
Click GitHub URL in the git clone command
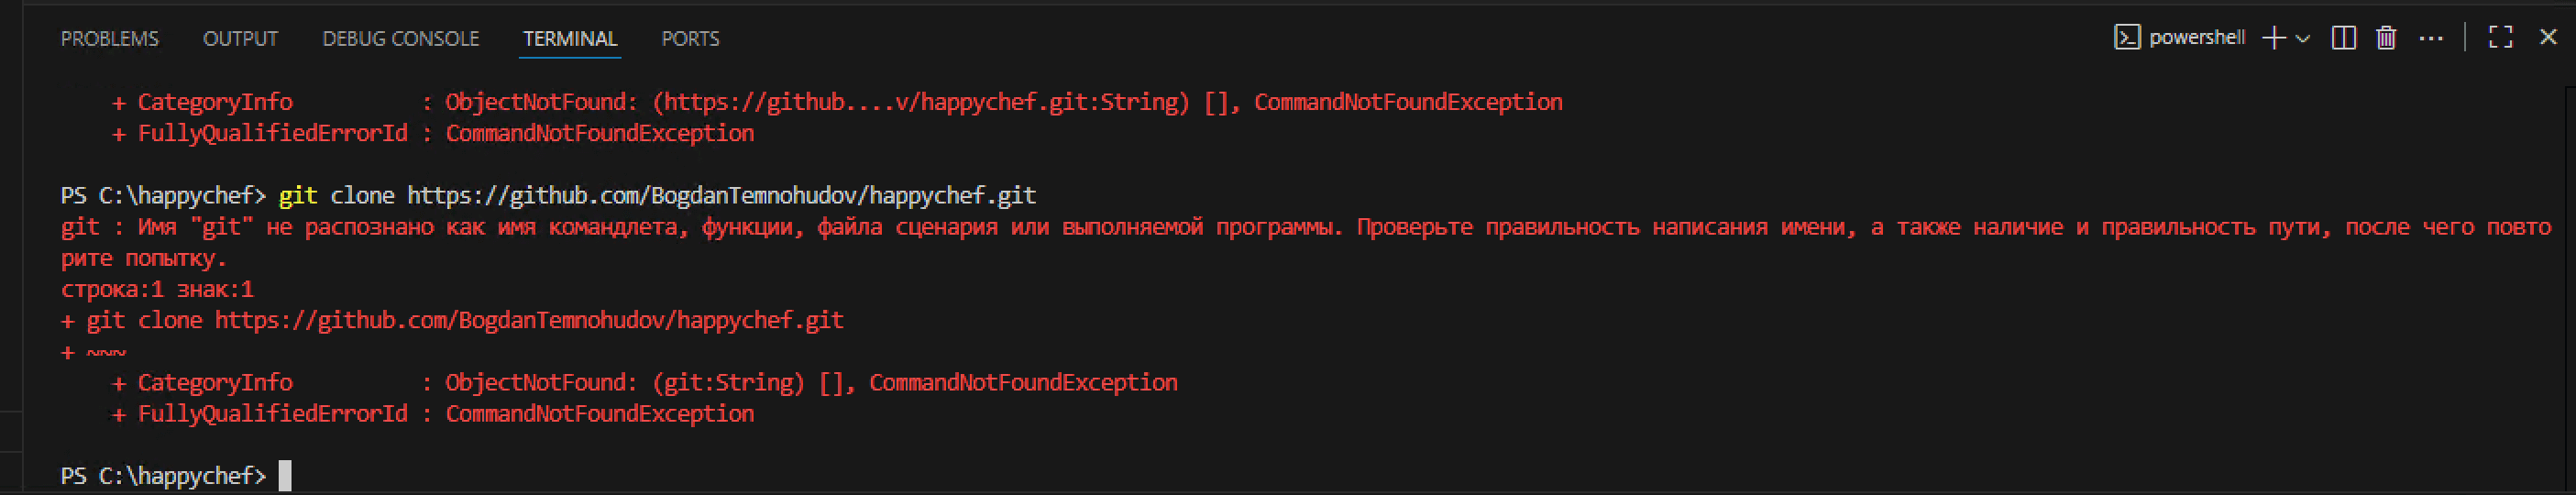tap(720, 195)
